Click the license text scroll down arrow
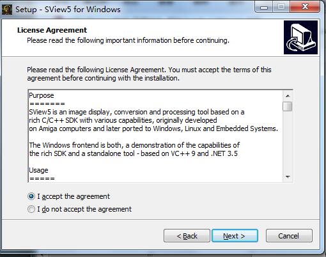The height and width of the screenshot is (257, 326). (x=288, y=177)
